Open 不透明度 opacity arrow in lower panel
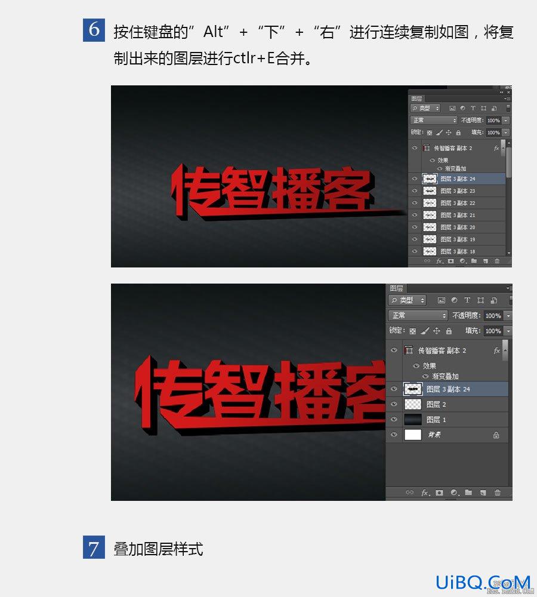The width and height of the screenshot is (537, 597). click(508, 316)
